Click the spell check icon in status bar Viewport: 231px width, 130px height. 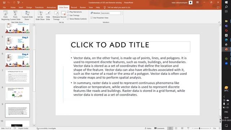tap(15, 129)
